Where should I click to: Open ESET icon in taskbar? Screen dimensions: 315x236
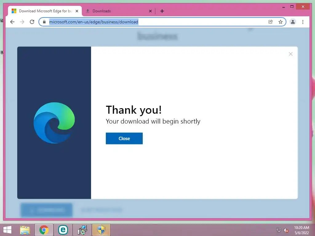click(x=63, y=230)
